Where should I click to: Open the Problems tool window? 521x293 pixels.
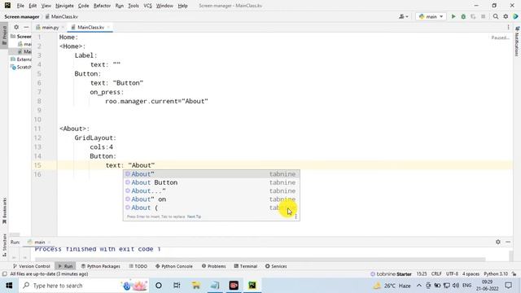pos(213,266)
